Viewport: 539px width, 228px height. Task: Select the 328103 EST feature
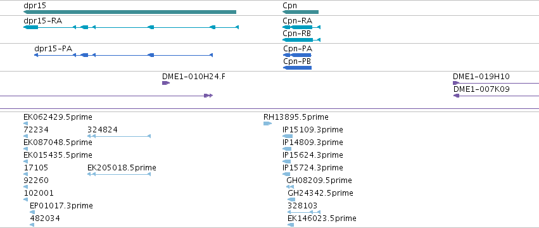(304, 212)
